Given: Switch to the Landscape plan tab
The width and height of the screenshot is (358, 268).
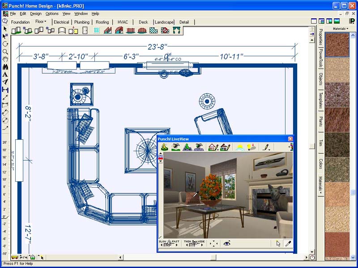Looking at the screenshot, I should pos(164,22).
